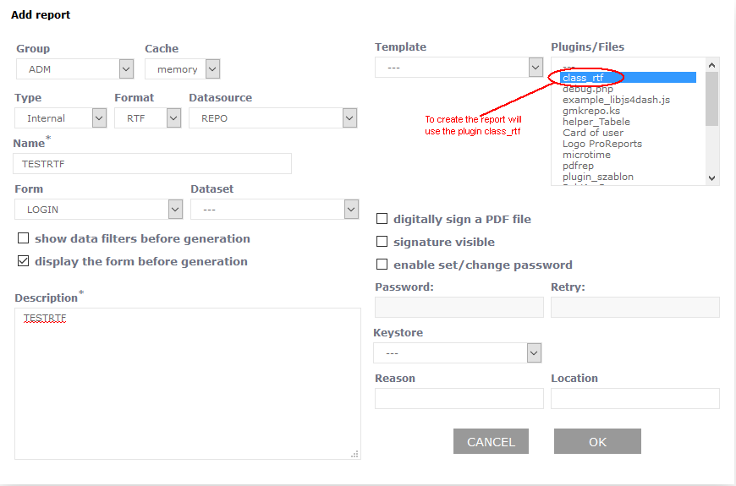Open the Template dropdown
Viewport: 736px width, 486px height.
pyautogui.click(x=459, y=67)
